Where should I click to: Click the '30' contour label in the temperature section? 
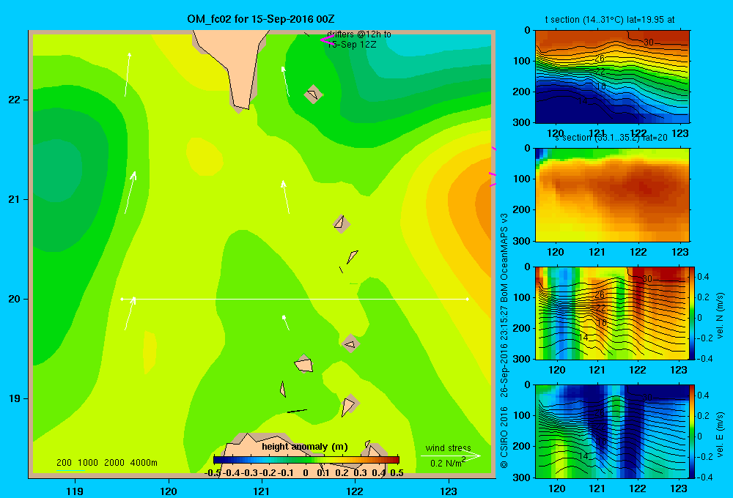(x=649, y=42)
